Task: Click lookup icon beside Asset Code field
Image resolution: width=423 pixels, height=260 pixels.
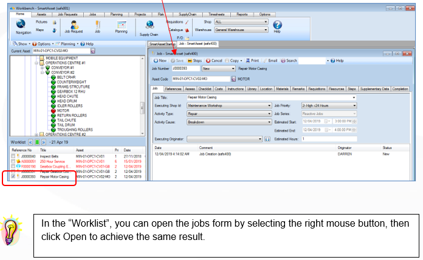Action: click(233, 79)
